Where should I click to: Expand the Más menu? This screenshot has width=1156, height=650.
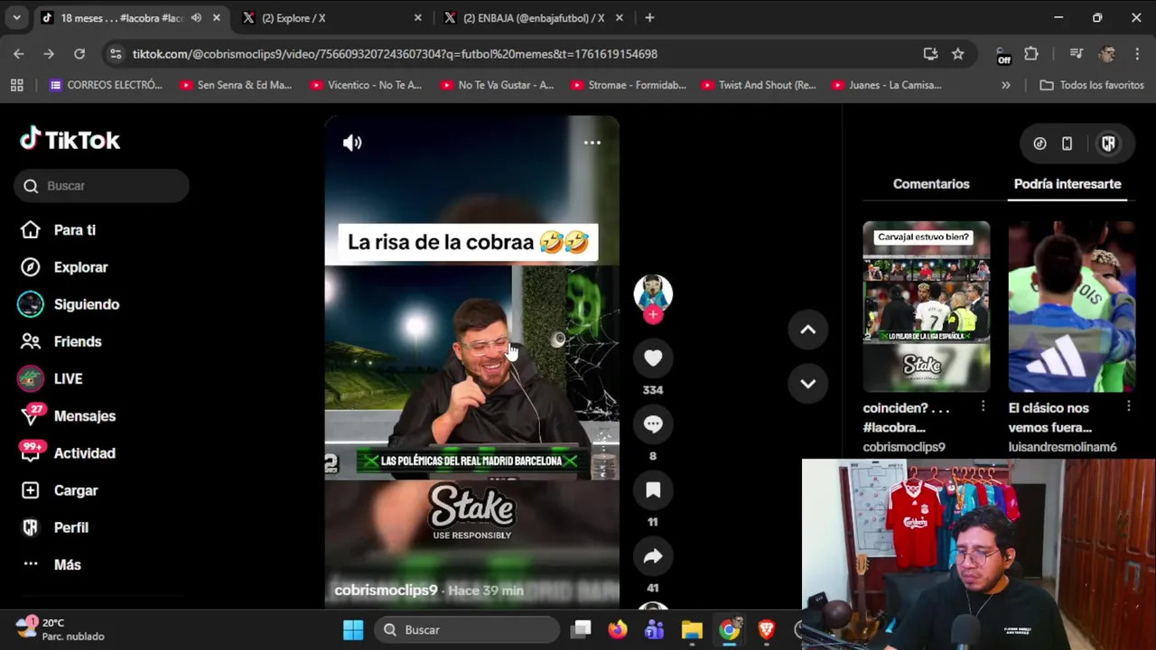[x=68, y=564]
